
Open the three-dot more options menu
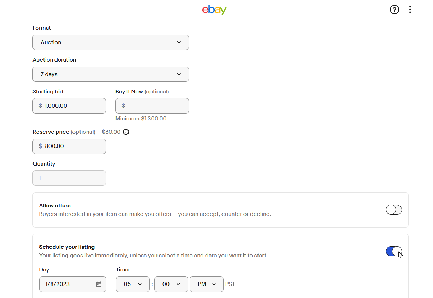pyautogui.click(x=410, y=10)
